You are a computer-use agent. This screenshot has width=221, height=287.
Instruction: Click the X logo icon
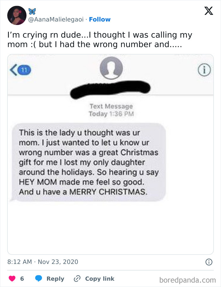click(x=209, y=11)
